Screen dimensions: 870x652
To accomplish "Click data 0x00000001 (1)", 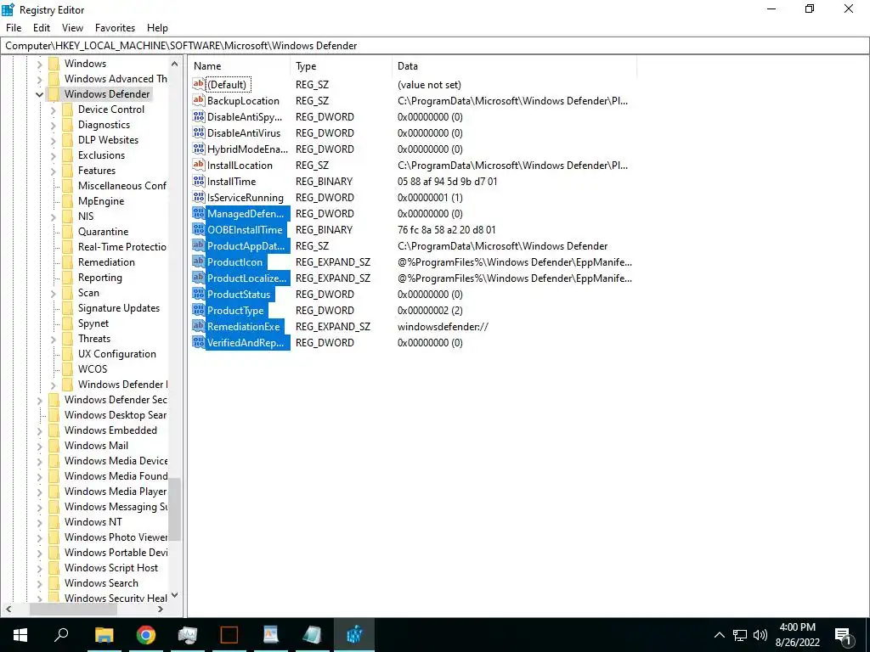I will click(x=430, y=197).
